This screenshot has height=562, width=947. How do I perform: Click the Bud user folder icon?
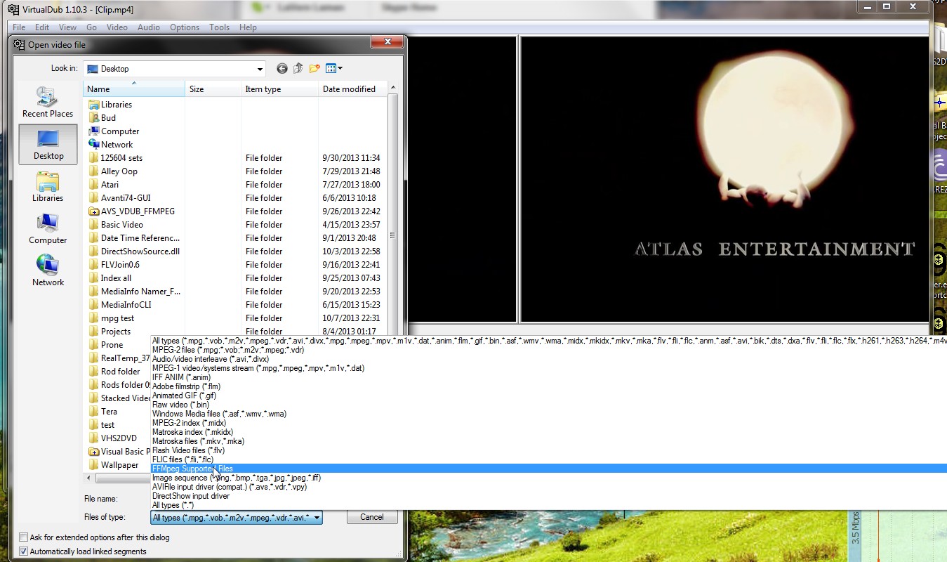(94, 118)
